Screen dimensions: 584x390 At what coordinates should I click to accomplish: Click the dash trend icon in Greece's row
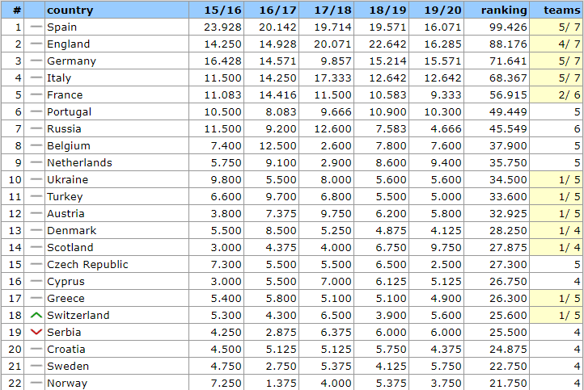point(36,299)
